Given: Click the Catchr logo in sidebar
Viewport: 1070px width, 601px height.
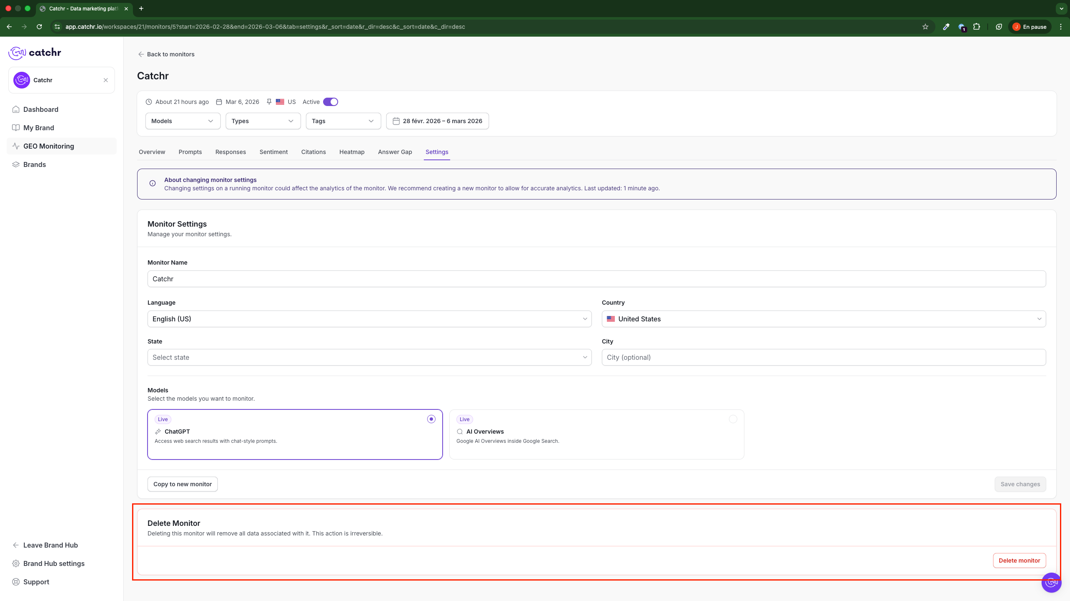Looking at the screenshot, I should [35, 53].
